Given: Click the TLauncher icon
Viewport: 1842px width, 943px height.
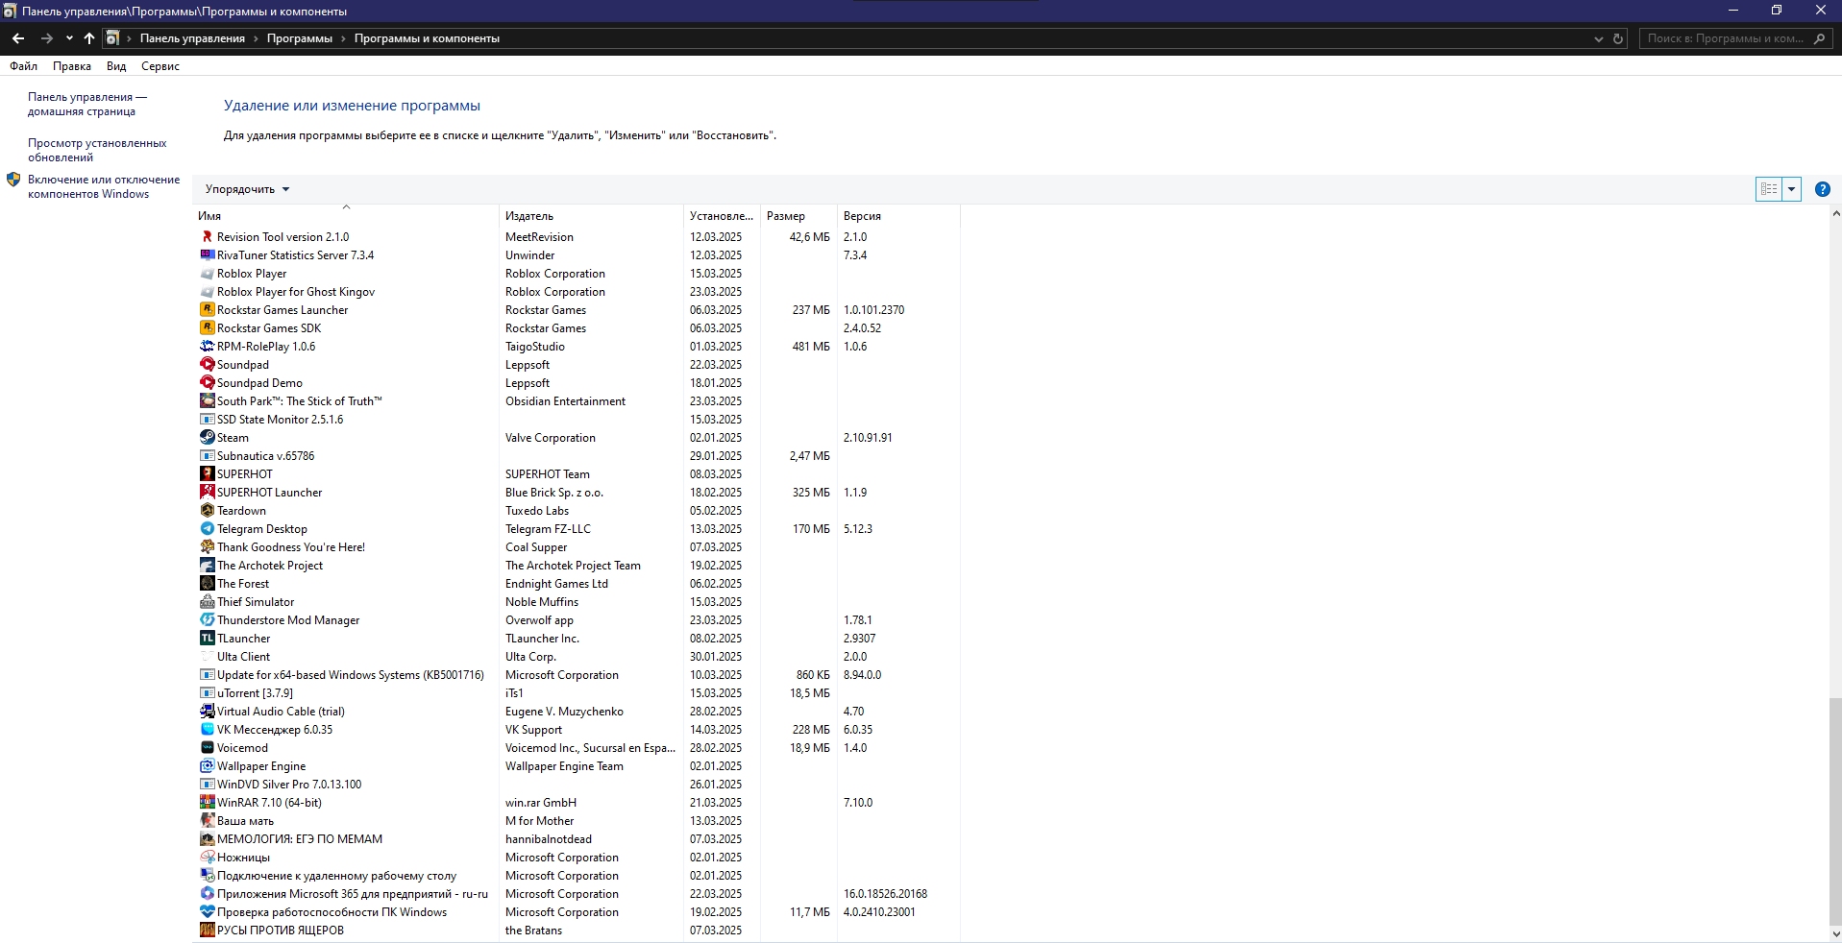Looking at the screenshot, I should pyautogui.click(x=207, y=638).
